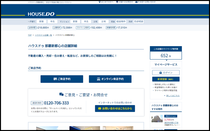
Task: Open 詳しくはこちら link
Action: 173,96
